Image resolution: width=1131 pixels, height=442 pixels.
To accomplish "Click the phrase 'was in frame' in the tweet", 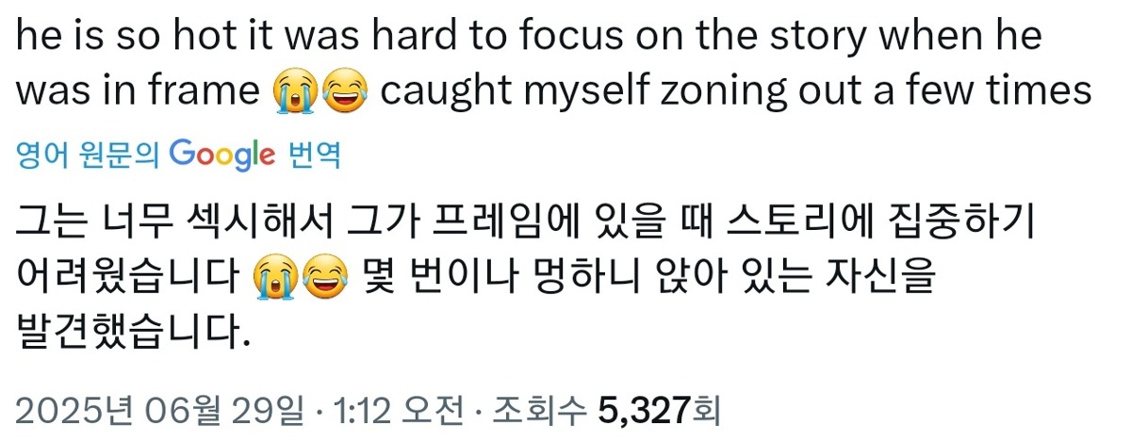I will pos(139,92).
